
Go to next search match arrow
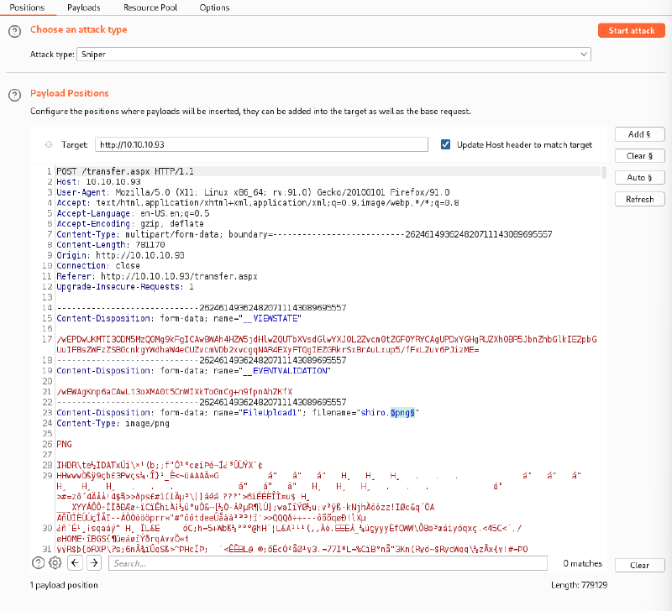[94, 563]
